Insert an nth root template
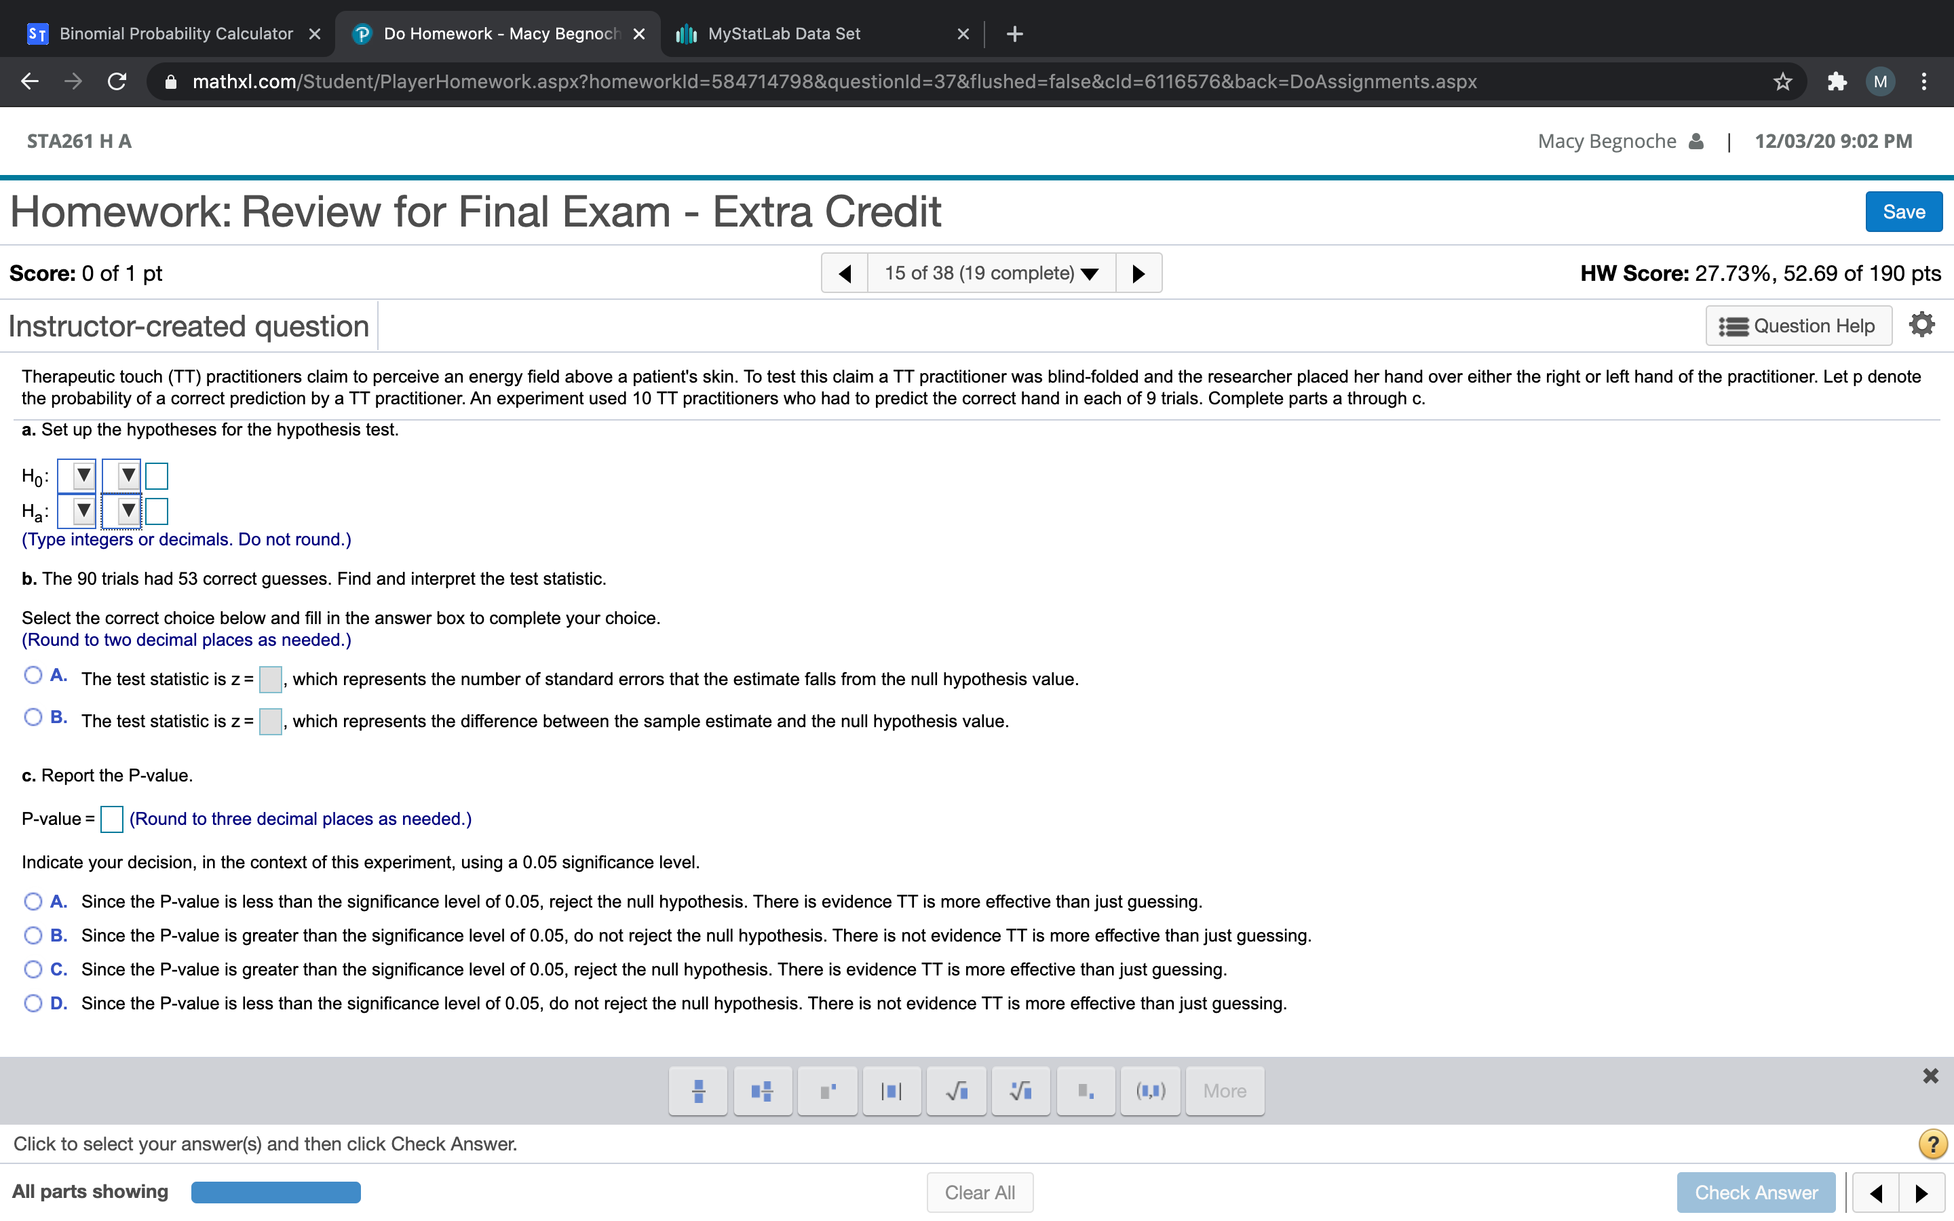The height and width of the screenshot is (1221, 1954). click(x=1020, y=1090)
